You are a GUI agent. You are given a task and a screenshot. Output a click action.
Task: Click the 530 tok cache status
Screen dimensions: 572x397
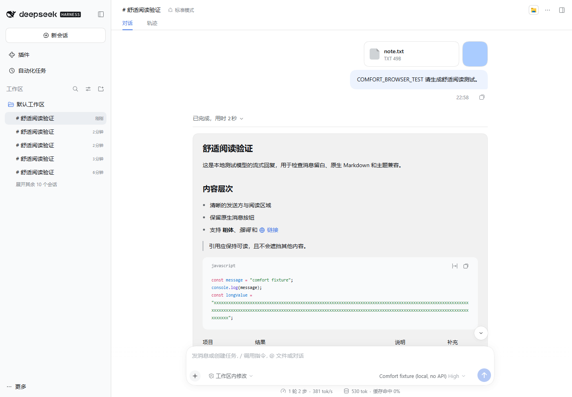(x=372, y=391)
